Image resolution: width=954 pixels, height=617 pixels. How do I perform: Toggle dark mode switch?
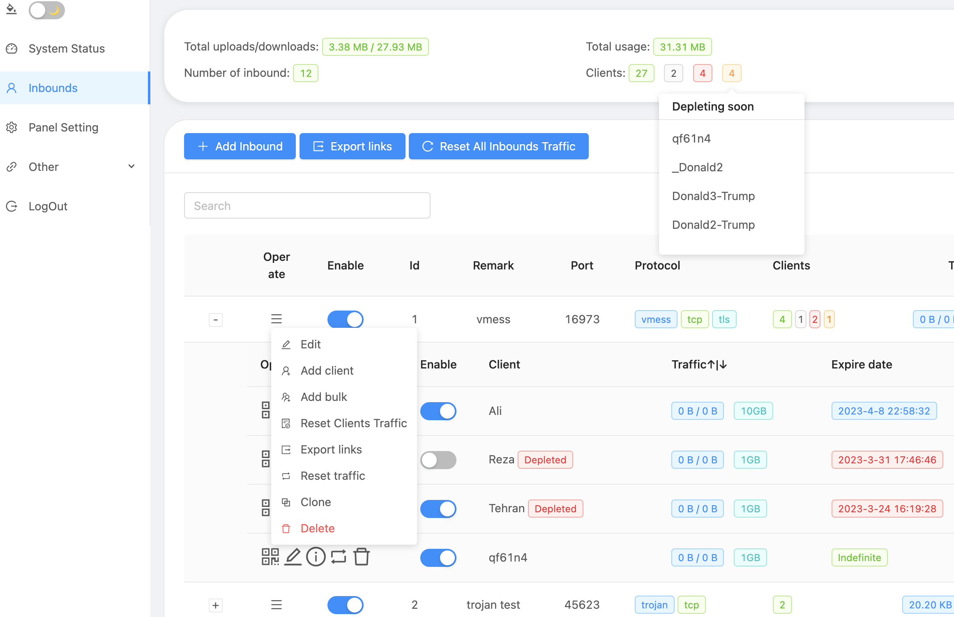(x=46, y=10)
